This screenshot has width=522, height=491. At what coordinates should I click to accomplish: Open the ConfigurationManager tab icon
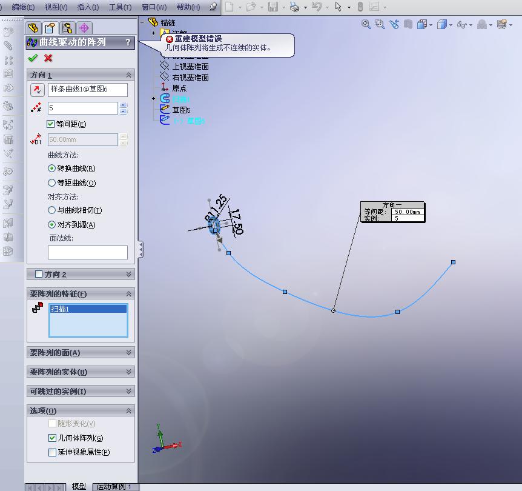point(68,28)
